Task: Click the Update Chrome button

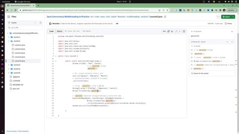Action: pyautogui.click(x=232, y=10)
